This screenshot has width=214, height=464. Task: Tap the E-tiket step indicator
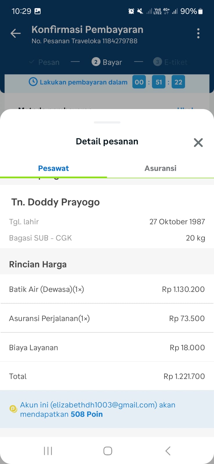pyautogui.click(x=171, y=62)
